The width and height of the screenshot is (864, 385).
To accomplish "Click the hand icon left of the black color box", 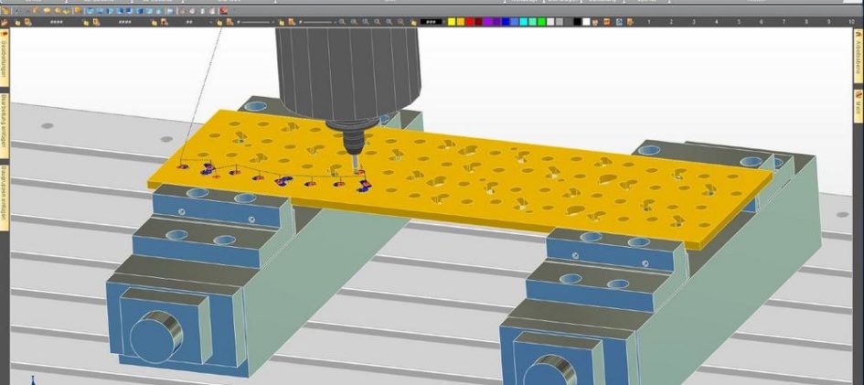I will coord(413,21).
